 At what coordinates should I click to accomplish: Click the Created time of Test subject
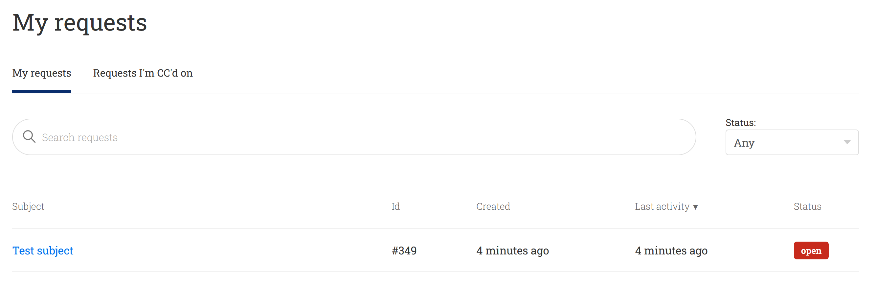[x=512, y=250]
